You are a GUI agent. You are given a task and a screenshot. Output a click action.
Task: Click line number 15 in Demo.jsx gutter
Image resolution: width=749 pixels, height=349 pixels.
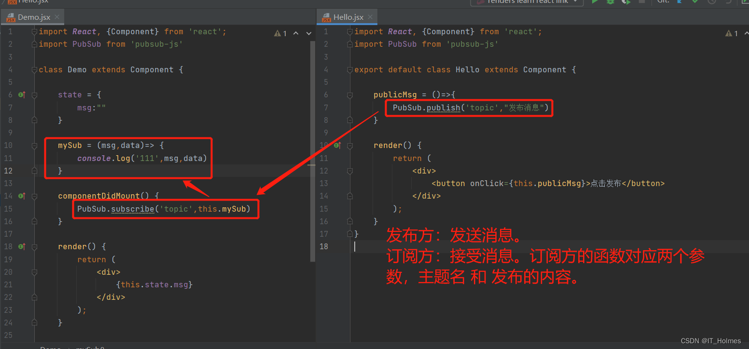pos(8,209)
